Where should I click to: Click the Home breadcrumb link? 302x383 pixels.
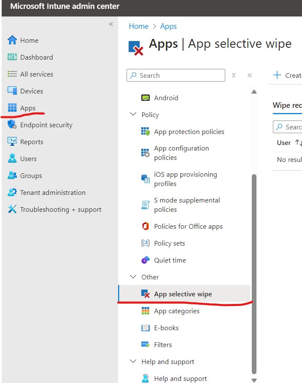pos(138,26)
